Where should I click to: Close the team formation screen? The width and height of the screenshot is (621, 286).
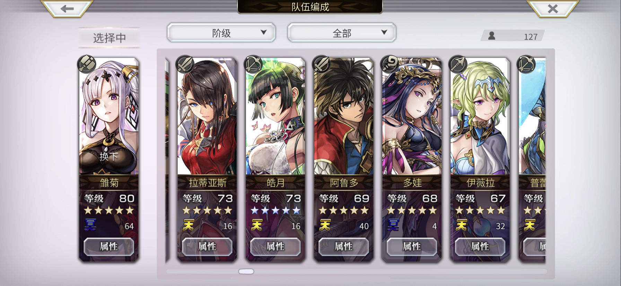553,8
